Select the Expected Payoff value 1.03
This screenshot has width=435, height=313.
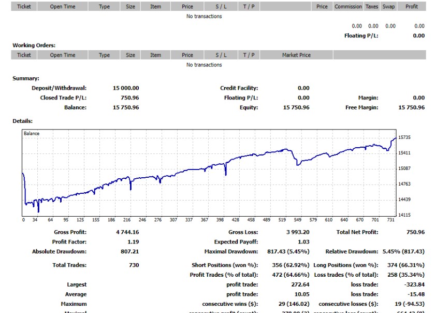tap(303, 242)
